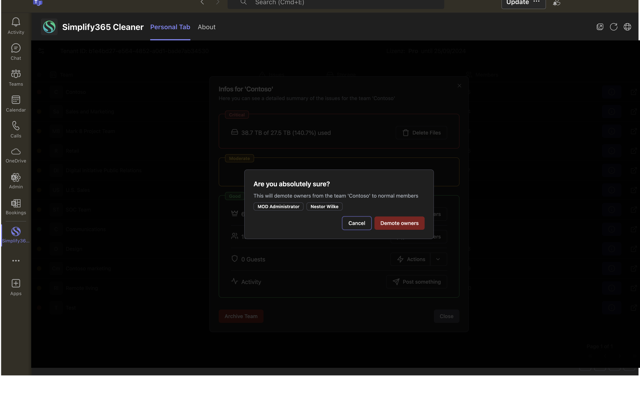Viewport: 640px width, 400px height.
Task: Open the Teams logo in the title bar
Action: pos(37,2)
